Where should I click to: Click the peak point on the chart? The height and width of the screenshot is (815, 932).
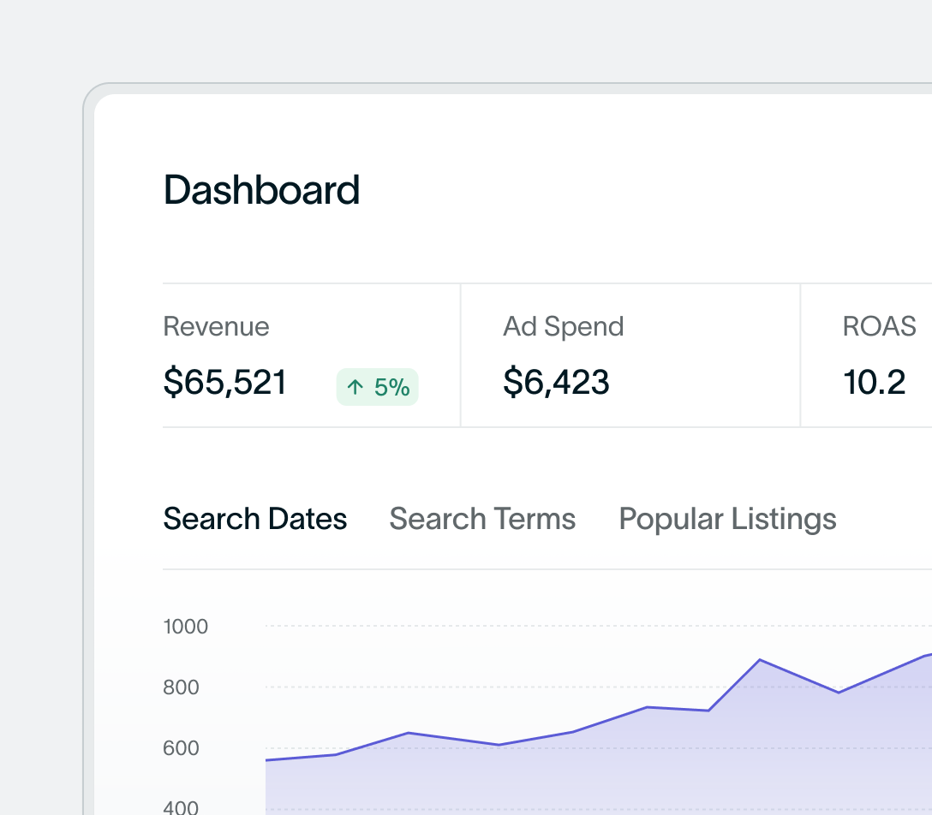coord(761,660)
